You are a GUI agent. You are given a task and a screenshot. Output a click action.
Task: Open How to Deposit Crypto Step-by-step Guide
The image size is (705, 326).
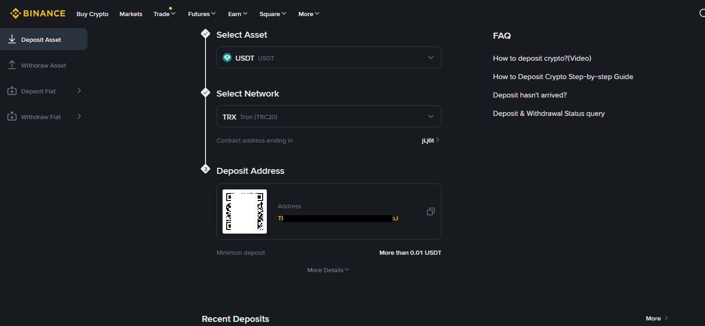point(563,77)
